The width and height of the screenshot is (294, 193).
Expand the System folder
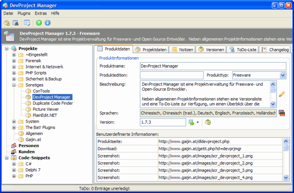tap(14, 122)
